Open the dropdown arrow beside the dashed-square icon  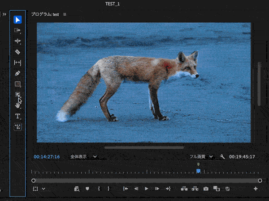tap(43, 188)
